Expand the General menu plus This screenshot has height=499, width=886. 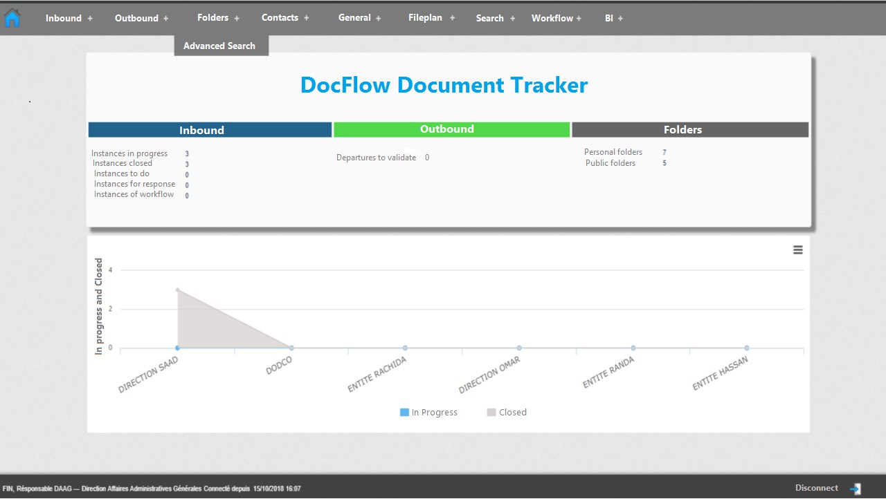[378, 19]
